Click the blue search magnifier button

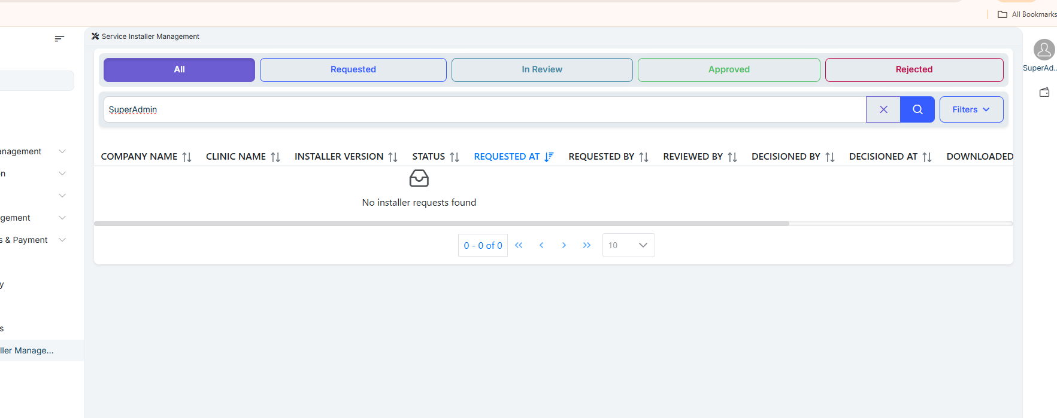point(917,109)
